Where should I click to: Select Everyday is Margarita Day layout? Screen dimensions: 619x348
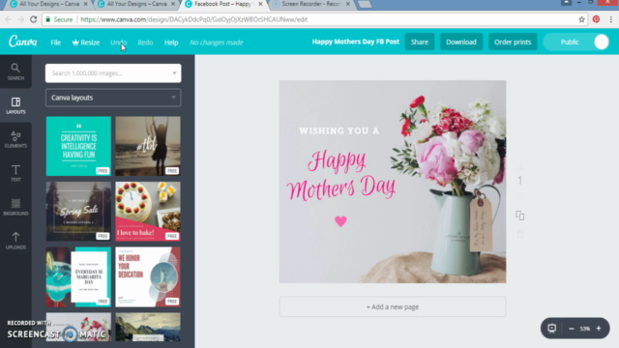coord(78,277)
